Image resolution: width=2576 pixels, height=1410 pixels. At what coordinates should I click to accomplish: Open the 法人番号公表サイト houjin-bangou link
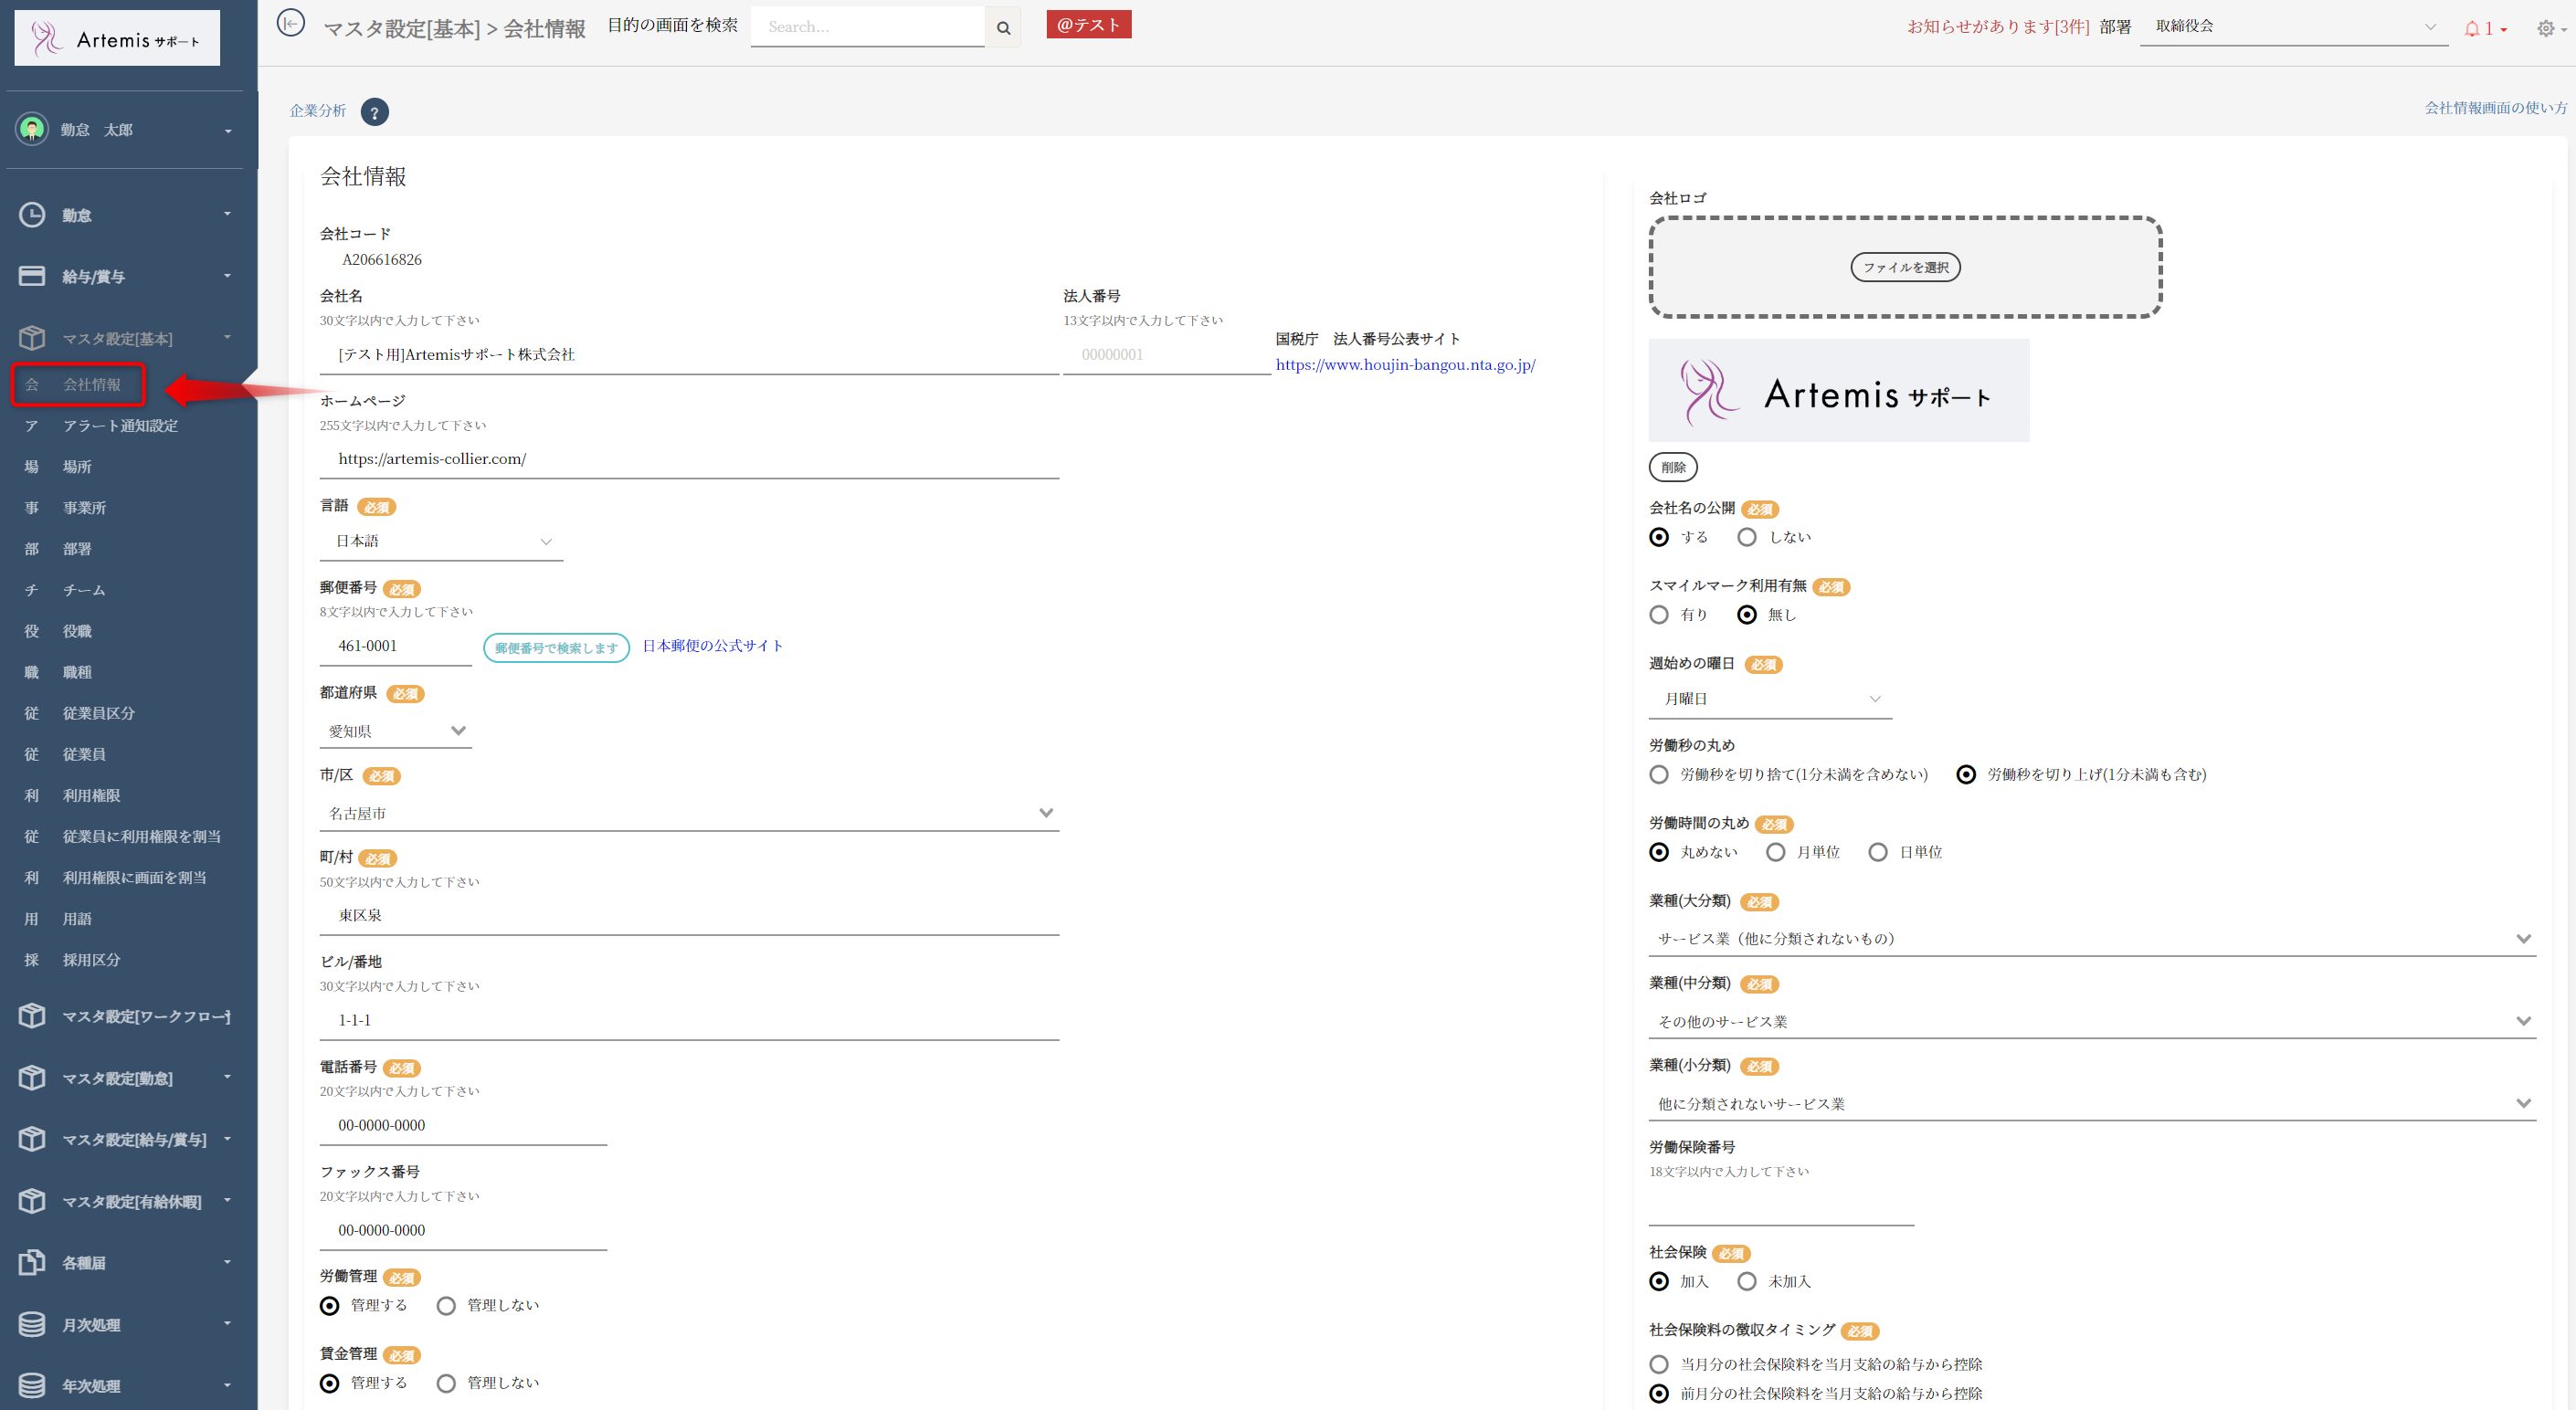1405,365
